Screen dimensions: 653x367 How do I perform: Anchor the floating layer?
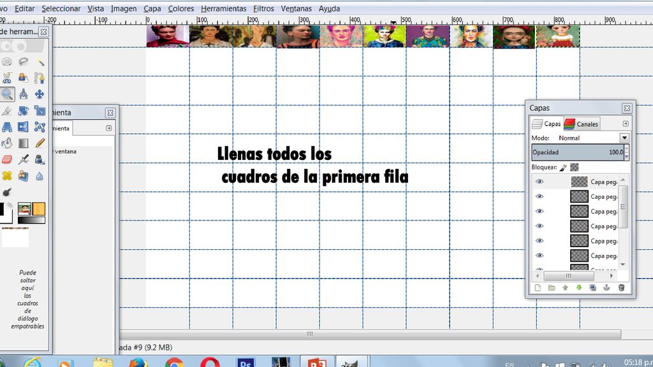pyautogui.click(x=606, y=287)
